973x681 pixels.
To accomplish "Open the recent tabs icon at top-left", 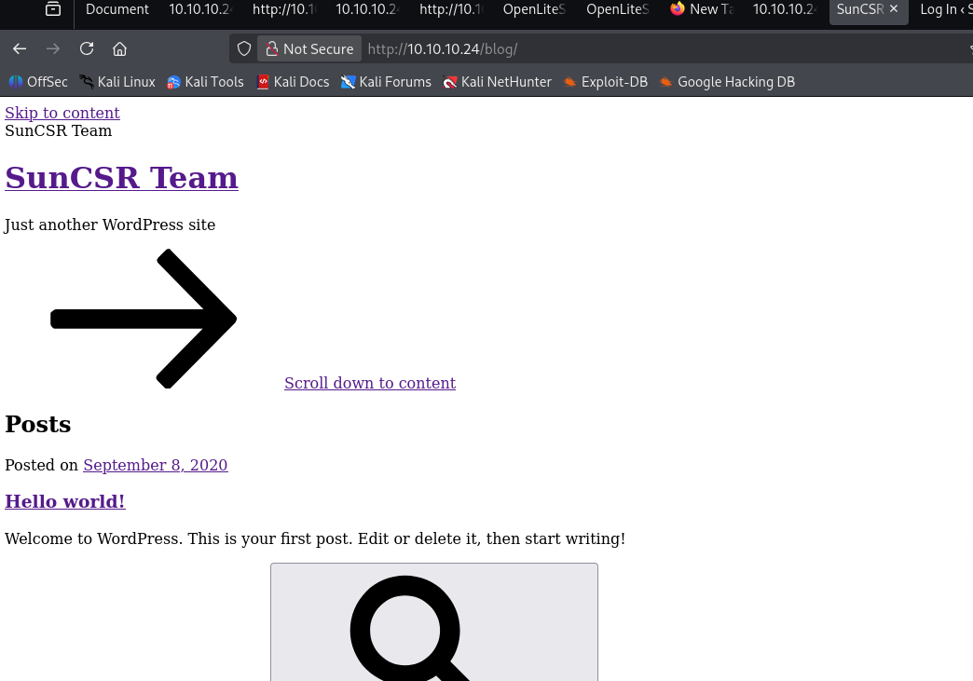I will pyautogui.click(x=53, y=9).
